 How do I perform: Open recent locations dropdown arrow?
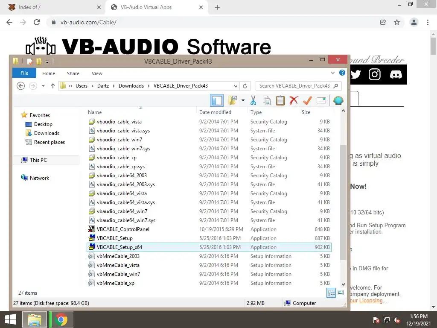(x=43, y=86)
